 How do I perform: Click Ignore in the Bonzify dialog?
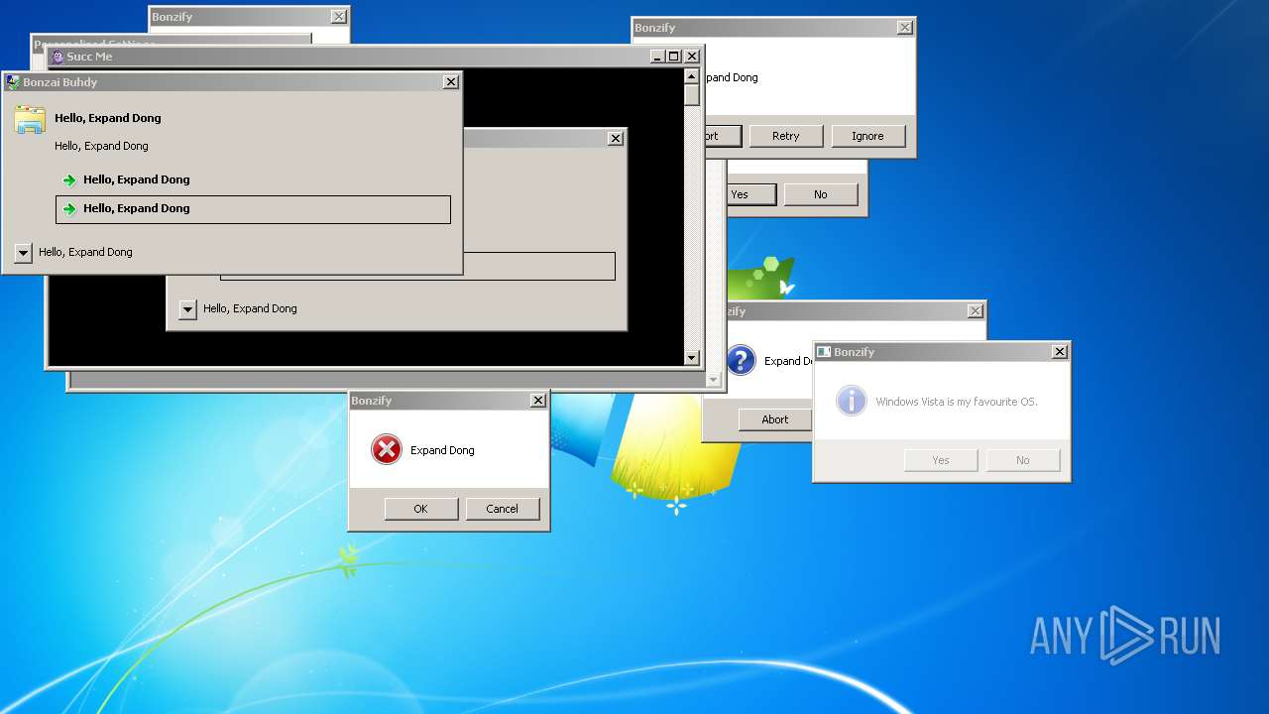[x=867, y=136]
